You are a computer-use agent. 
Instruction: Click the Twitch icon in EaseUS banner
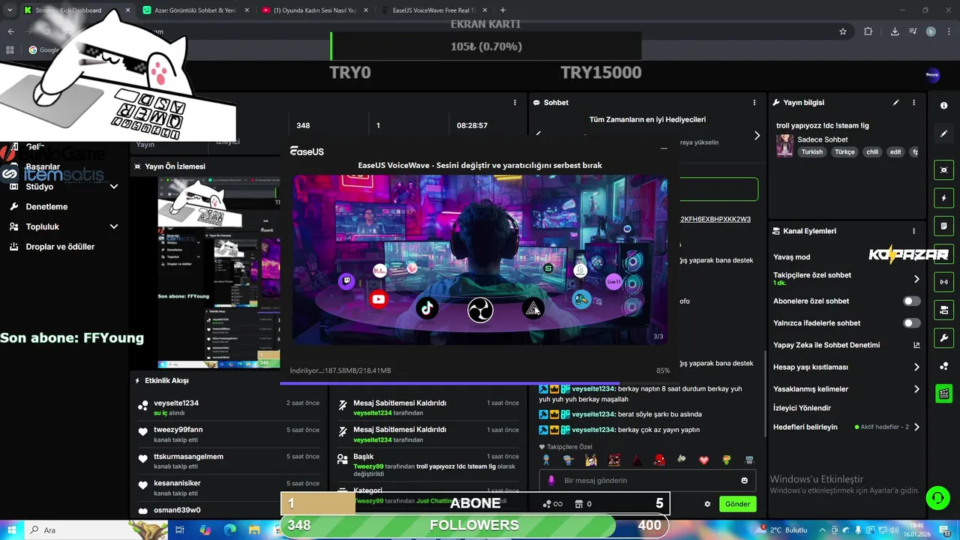point(346,281)
